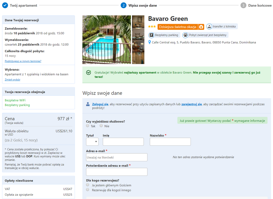This screenshot has width=273, height=199.
Task: Open the main pool photo
Action: [x=107, y=40]
